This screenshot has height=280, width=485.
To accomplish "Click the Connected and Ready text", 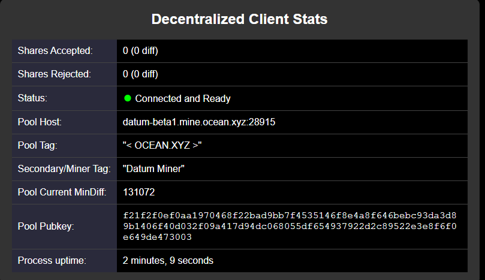I will (183, 98).
